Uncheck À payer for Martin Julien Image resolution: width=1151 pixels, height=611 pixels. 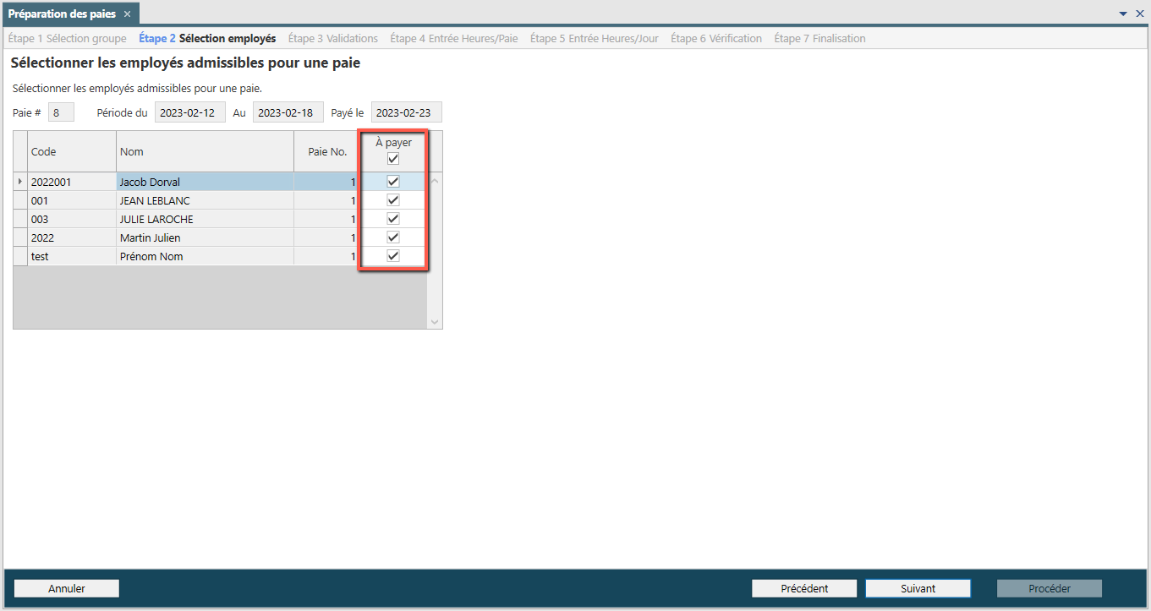[393, 237]
